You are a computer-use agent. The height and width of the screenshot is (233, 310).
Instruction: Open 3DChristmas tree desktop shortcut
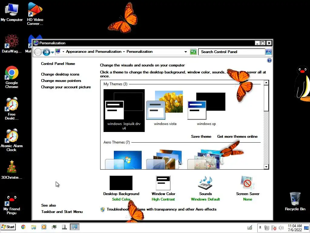coord(12,170)
